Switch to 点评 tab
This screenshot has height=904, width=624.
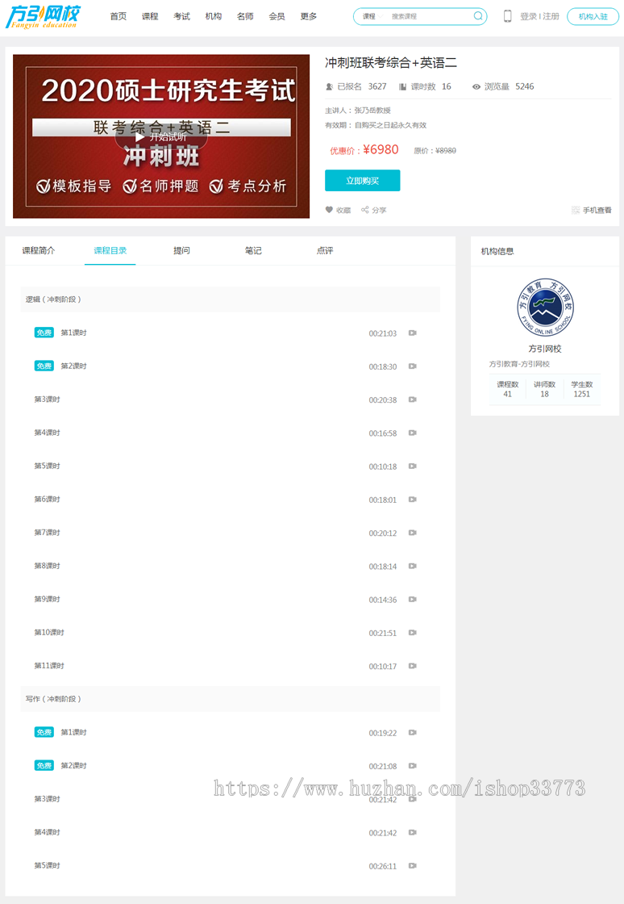325,251
